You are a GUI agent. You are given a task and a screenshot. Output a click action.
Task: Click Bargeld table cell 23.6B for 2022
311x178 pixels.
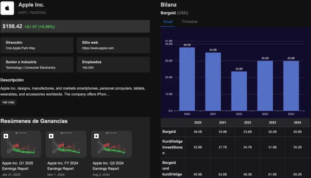[248, 132]
